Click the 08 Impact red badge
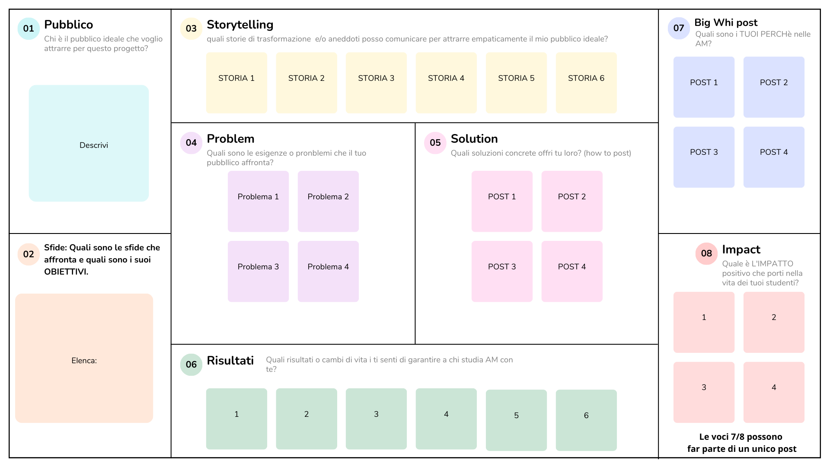The image size is (830, 467). (706, 253)
